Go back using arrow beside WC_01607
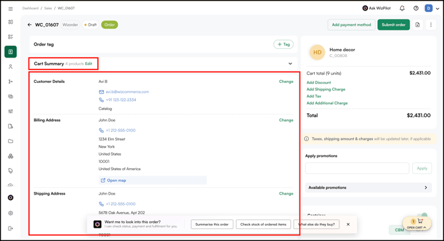 (29, 25)
